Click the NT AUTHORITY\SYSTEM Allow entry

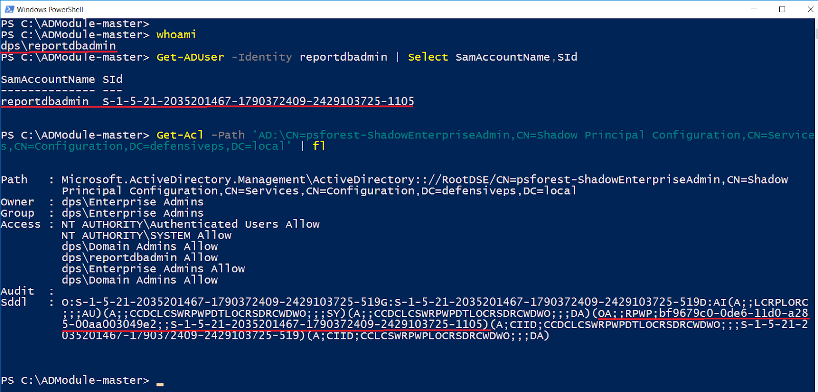[146, 235]
